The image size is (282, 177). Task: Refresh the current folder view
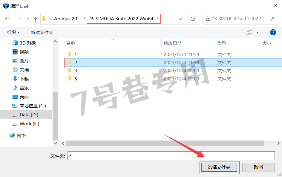pyautogui.click(x=192, y=19)
